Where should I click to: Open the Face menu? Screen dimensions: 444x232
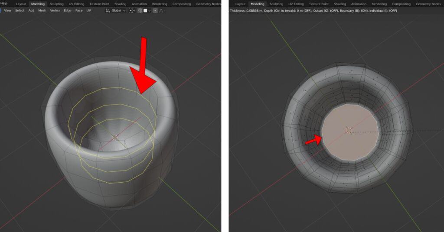[79, 10]
